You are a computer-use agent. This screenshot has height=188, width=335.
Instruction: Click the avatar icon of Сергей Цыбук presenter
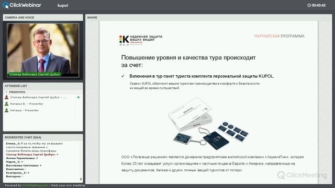point(7,97)
